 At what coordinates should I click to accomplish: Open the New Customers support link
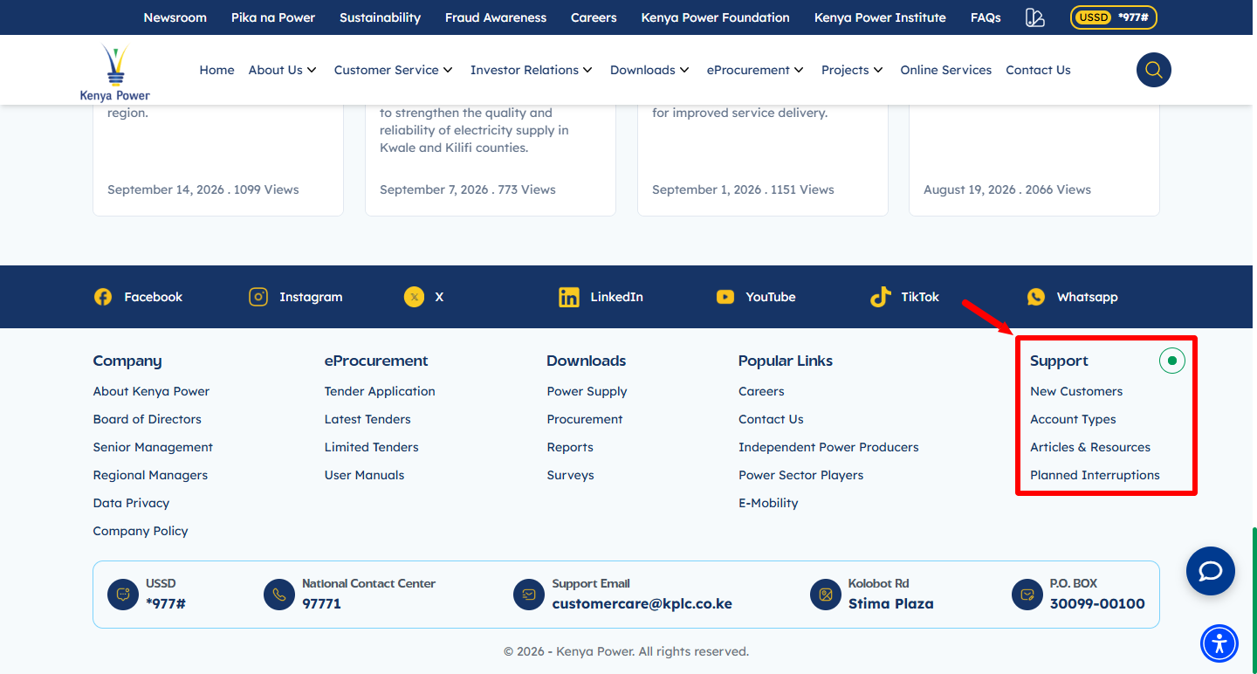[1076, 391]
